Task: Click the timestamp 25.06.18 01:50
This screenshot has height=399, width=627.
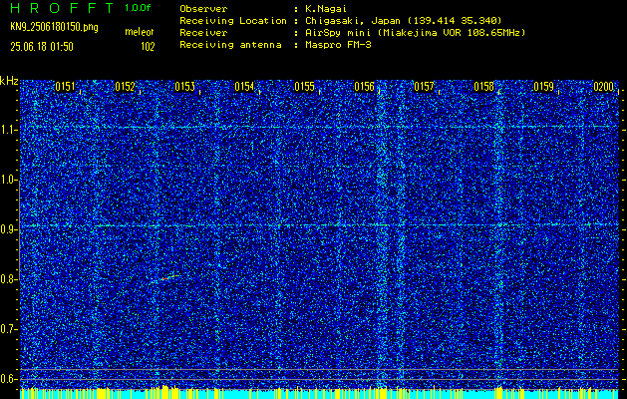Action: point(42,47)
